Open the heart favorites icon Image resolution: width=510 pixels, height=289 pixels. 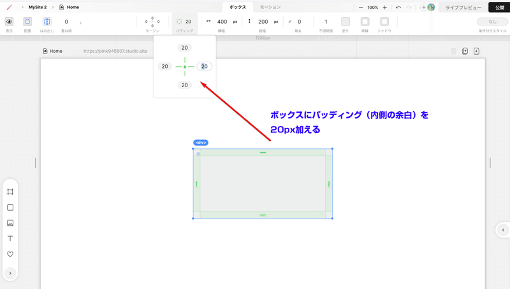10,254
